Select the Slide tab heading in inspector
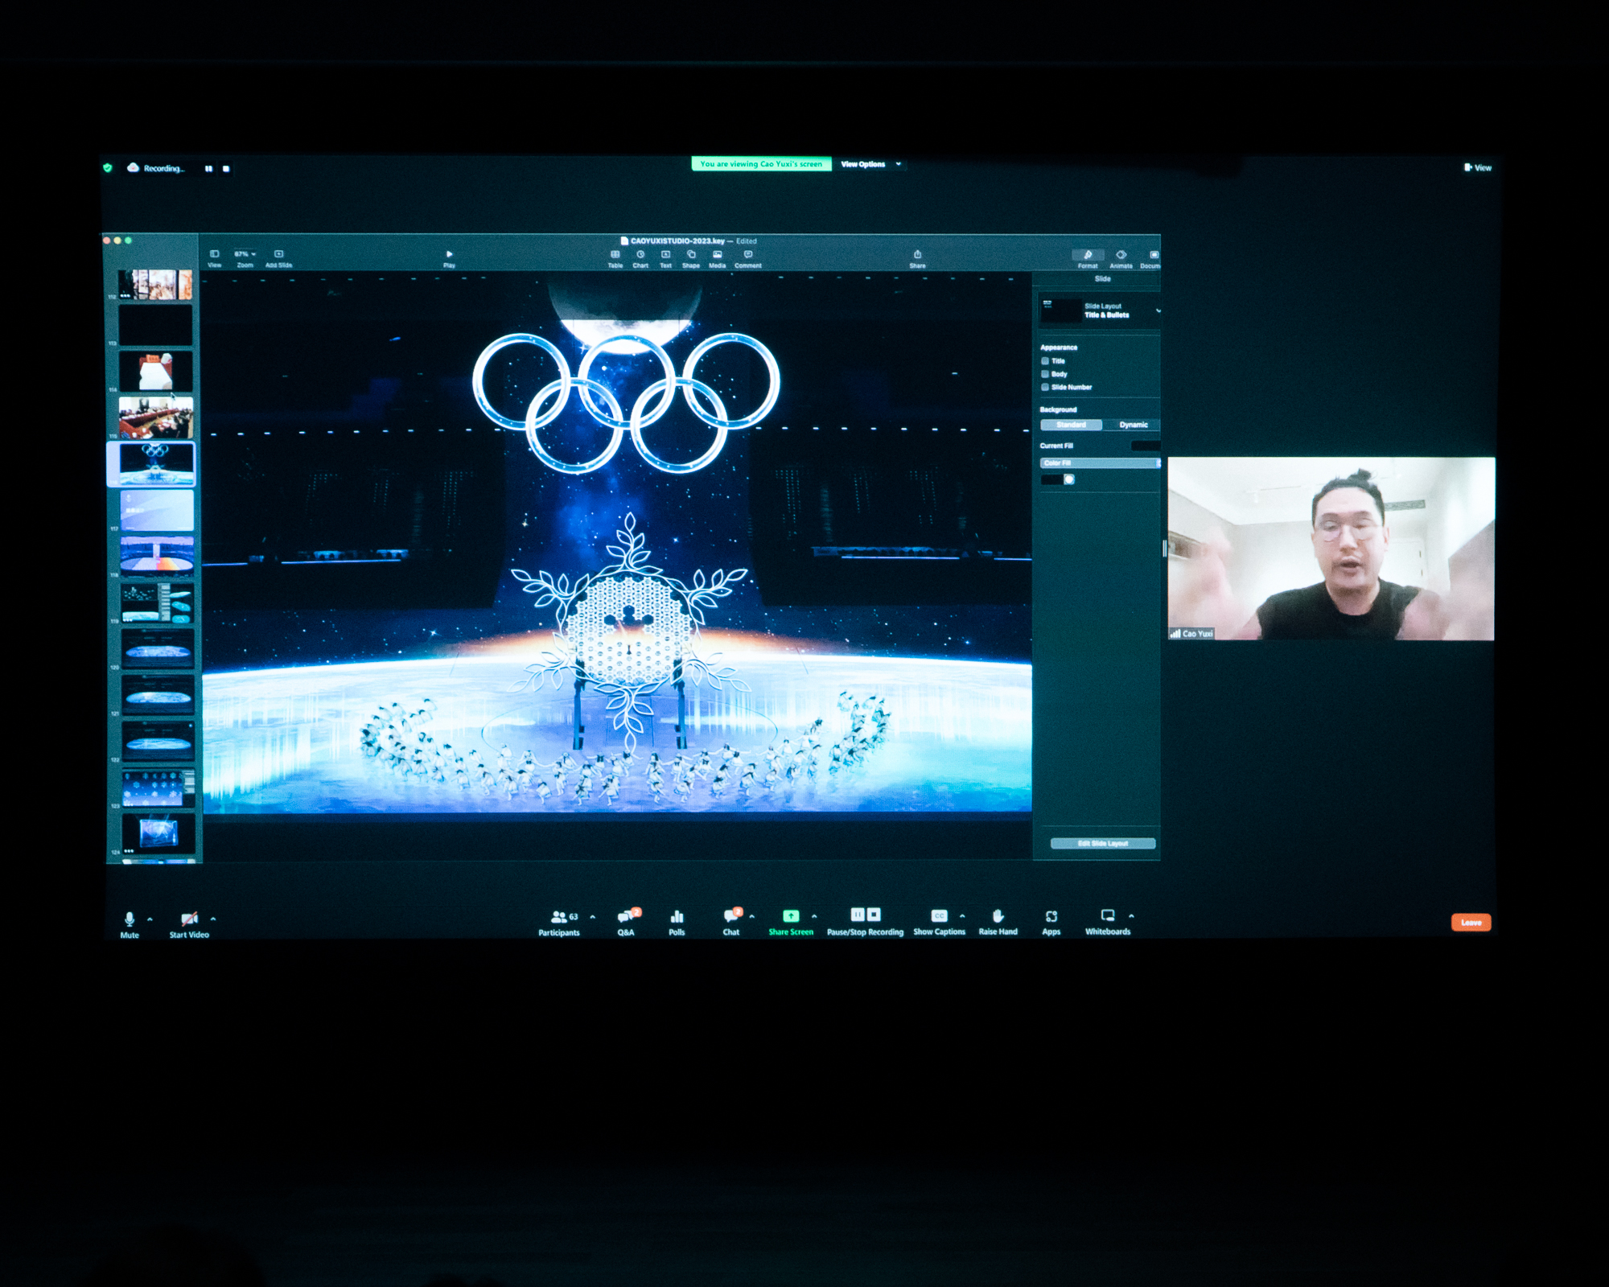 pos(1102,279)
